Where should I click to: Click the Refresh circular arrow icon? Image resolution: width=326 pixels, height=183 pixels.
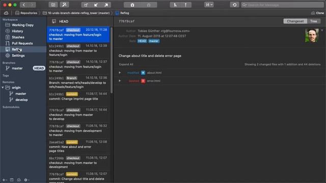coord(234,5)
